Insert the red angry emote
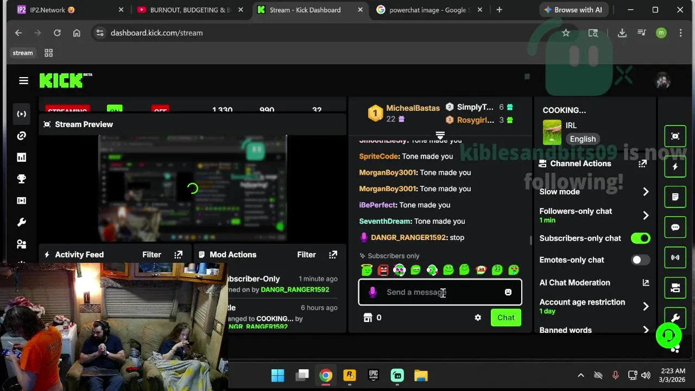 (x=383, y=270)
